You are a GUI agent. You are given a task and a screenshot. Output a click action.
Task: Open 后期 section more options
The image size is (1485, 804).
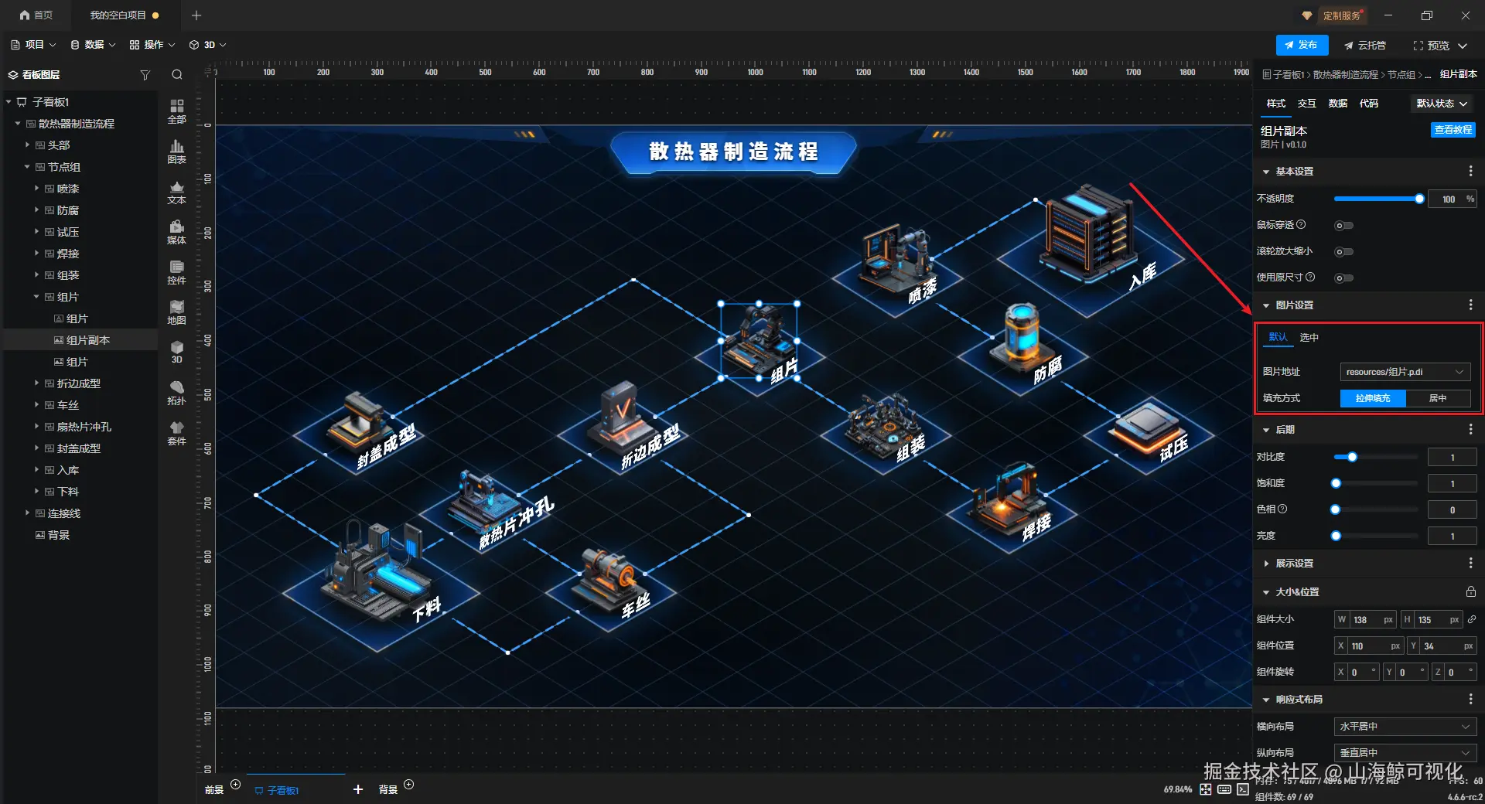1470,429
